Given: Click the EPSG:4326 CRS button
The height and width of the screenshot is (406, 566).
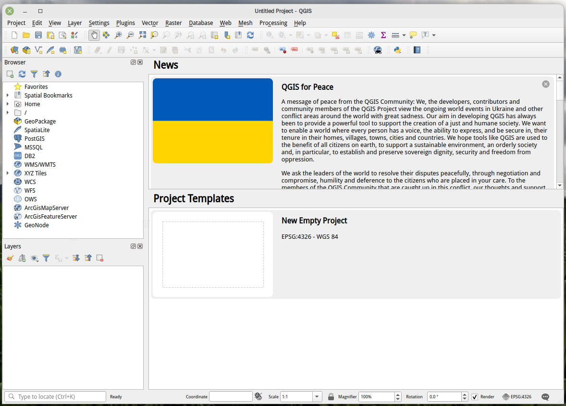Looking at the screenshot, I should pyautogui.click(x=517, y=397).
